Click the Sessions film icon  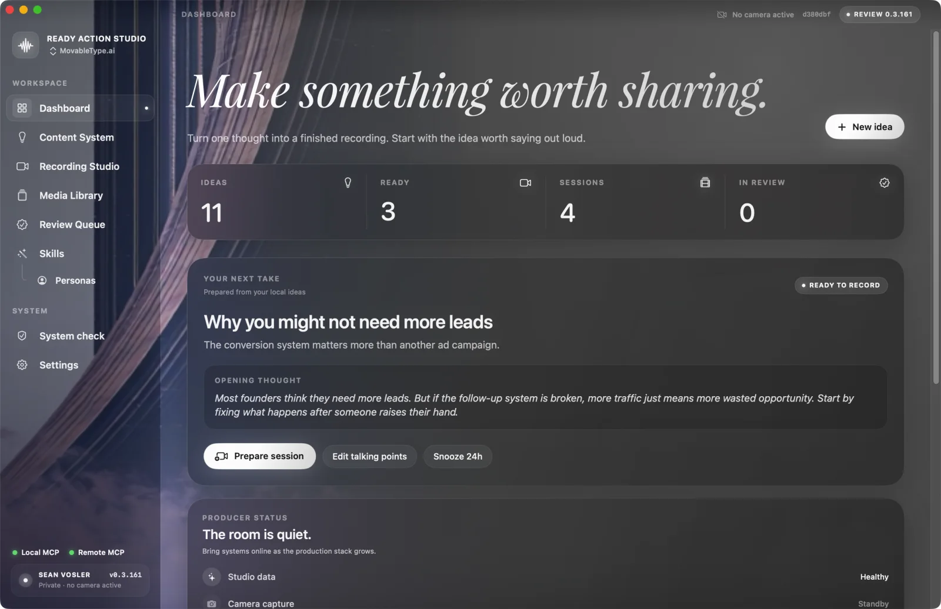(705, 183)
